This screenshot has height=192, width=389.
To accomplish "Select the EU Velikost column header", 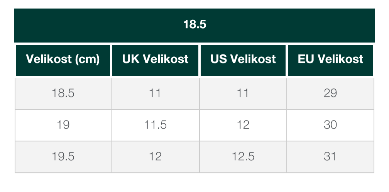I will (x=330, y=59).
